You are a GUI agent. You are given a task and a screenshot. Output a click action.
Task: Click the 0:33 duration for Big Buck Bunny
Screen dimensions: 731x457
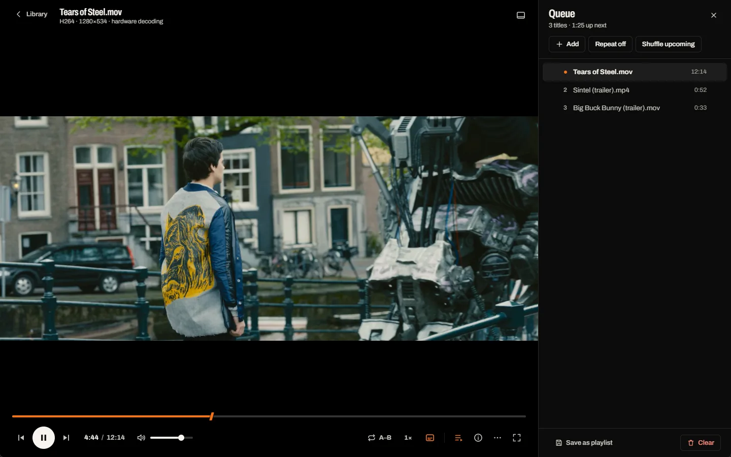[x=701, y=108]
